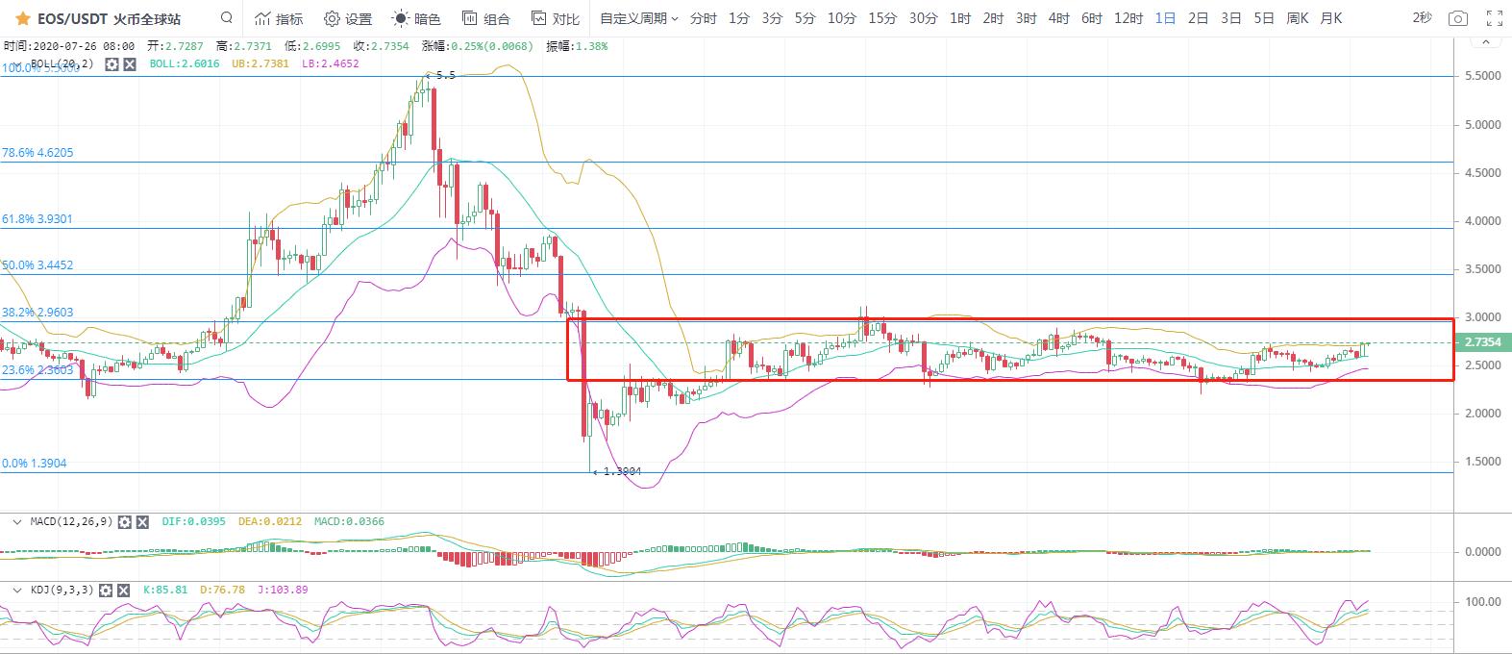Click the 组合 layout button

[x=485, y=18]
